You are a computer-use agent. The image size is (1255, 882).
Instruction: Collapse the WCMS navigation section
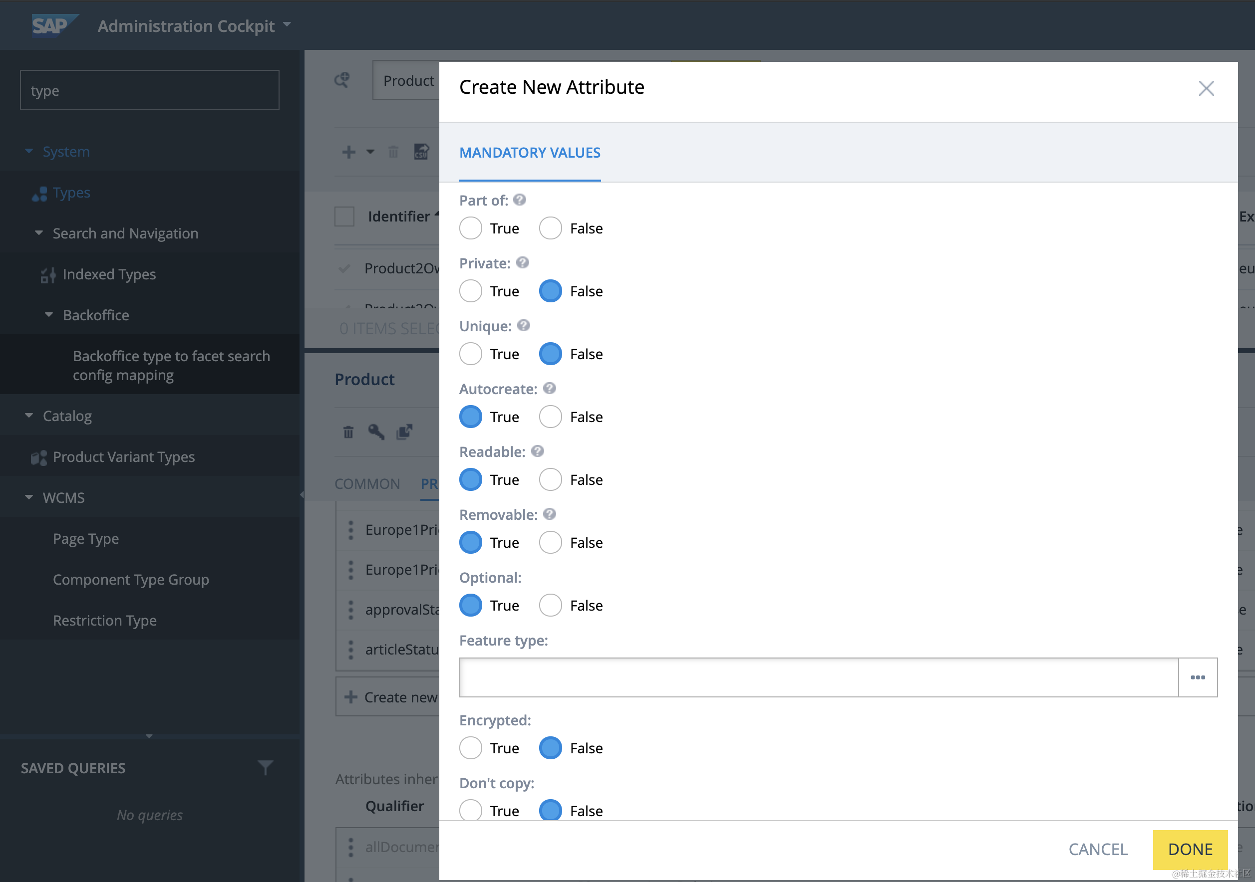point(29,497)
